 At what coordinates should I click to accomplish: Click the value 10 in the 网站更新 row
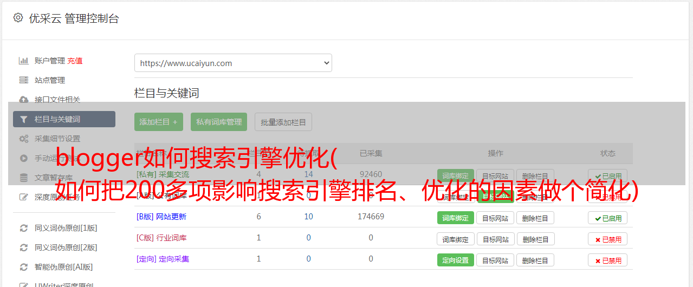tap(308, 217)
